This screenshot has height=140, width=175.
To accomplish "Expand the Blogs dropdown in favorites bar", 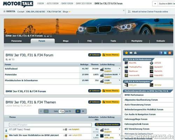I will (70, 12).
